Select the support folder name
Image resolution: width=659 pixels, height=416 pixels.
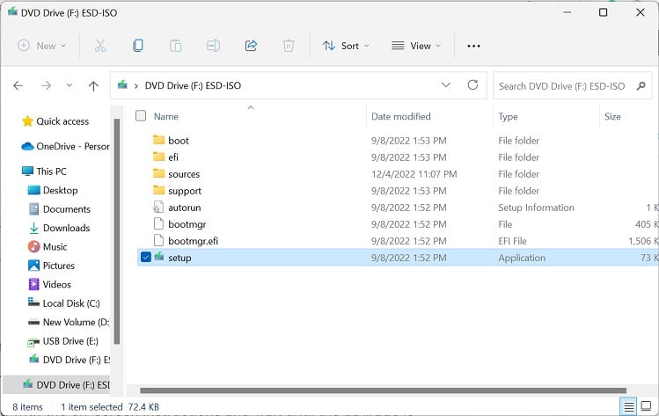(185, 191)
